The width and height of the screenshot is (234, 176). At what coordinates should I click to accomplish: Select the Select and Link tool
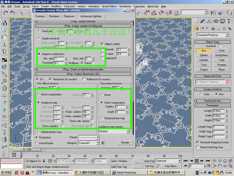tap(21, 13)
